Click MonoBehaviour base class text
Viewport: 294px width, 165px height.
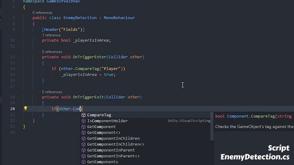pyautogui.click(x=119, y=18)
